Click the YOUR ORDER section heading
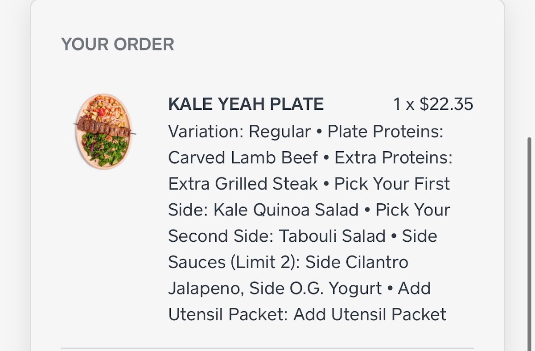This screenshot has height=351, width=535. pos(118,45)
